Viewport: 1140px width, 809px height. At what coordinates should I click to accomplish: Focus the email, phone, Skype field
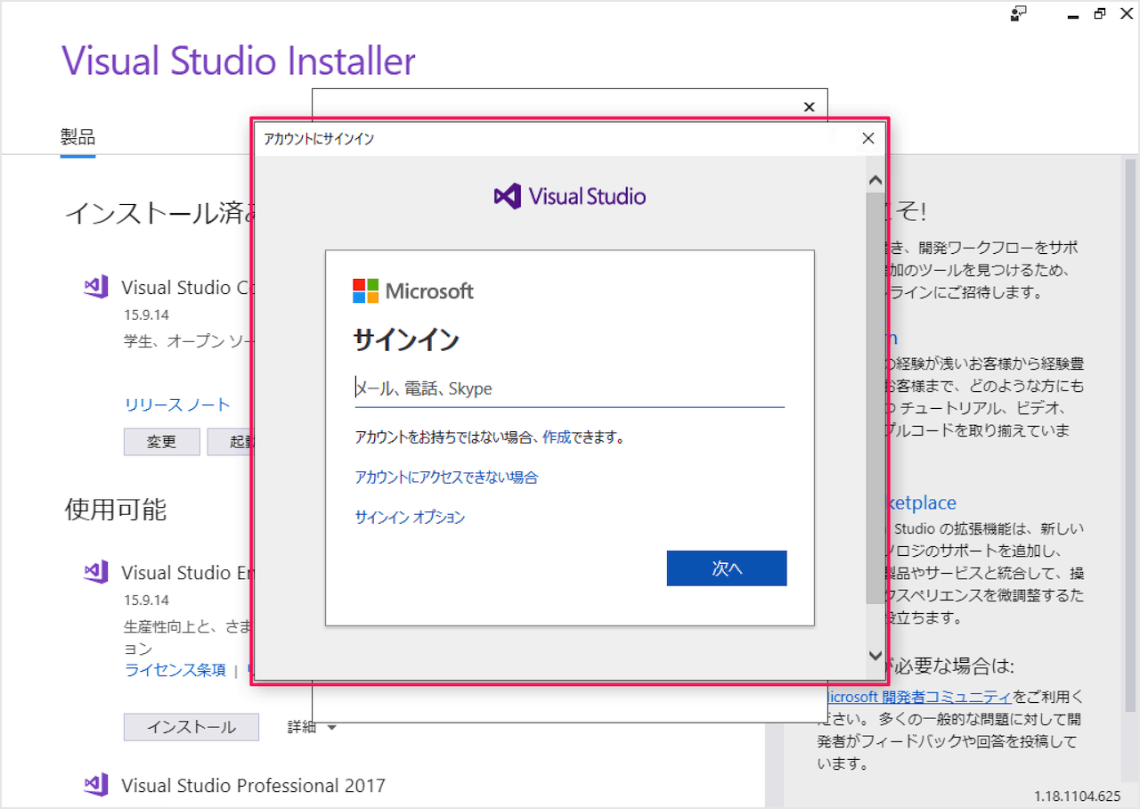(569, 388)
